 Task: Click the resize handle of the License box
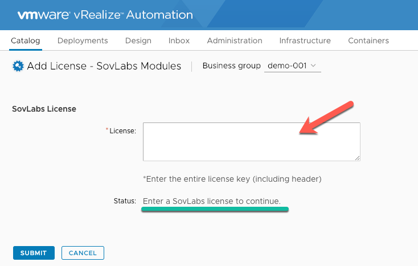(x=357, y=158)
